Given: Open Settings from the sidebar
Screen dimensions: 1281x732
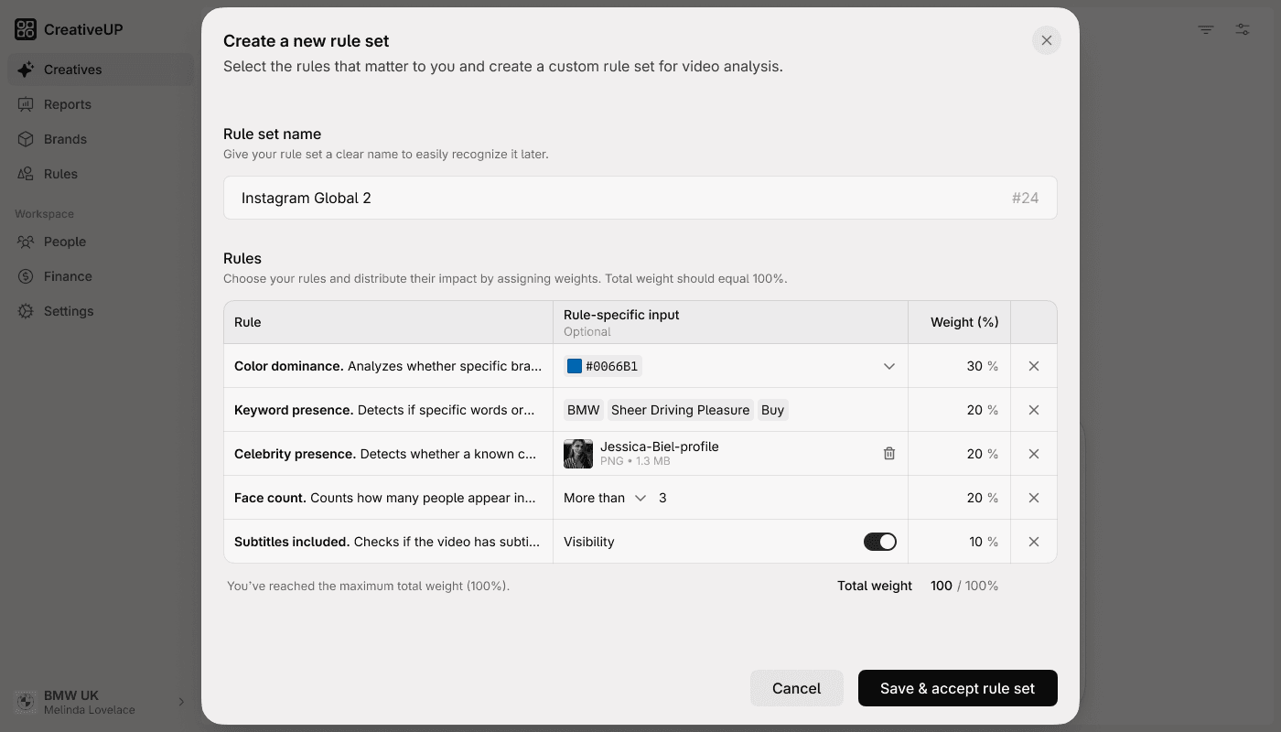Looking at the screenshot, I should coord(68,310).
